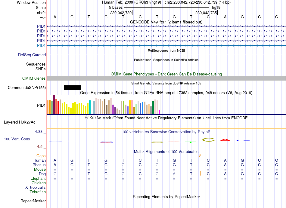
Task: Click the 'SNPs' track label
Action: coord(41,69)
